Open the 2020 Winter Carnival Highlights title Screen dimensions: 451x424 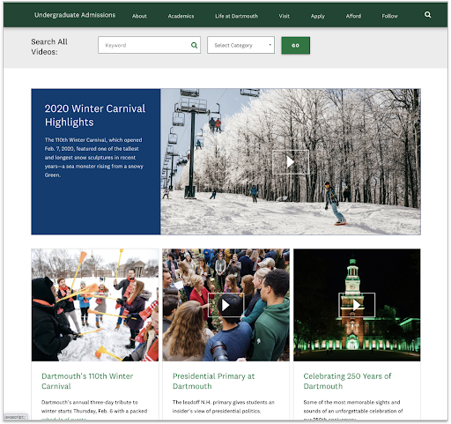(x=95, y=115)
